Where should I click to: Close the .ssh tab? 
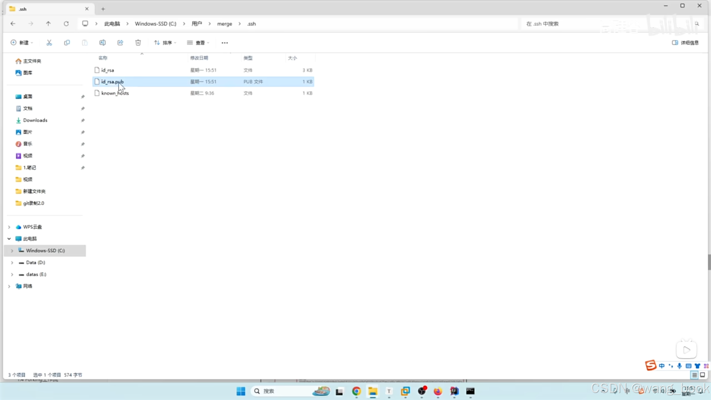(x=87, y=9)
